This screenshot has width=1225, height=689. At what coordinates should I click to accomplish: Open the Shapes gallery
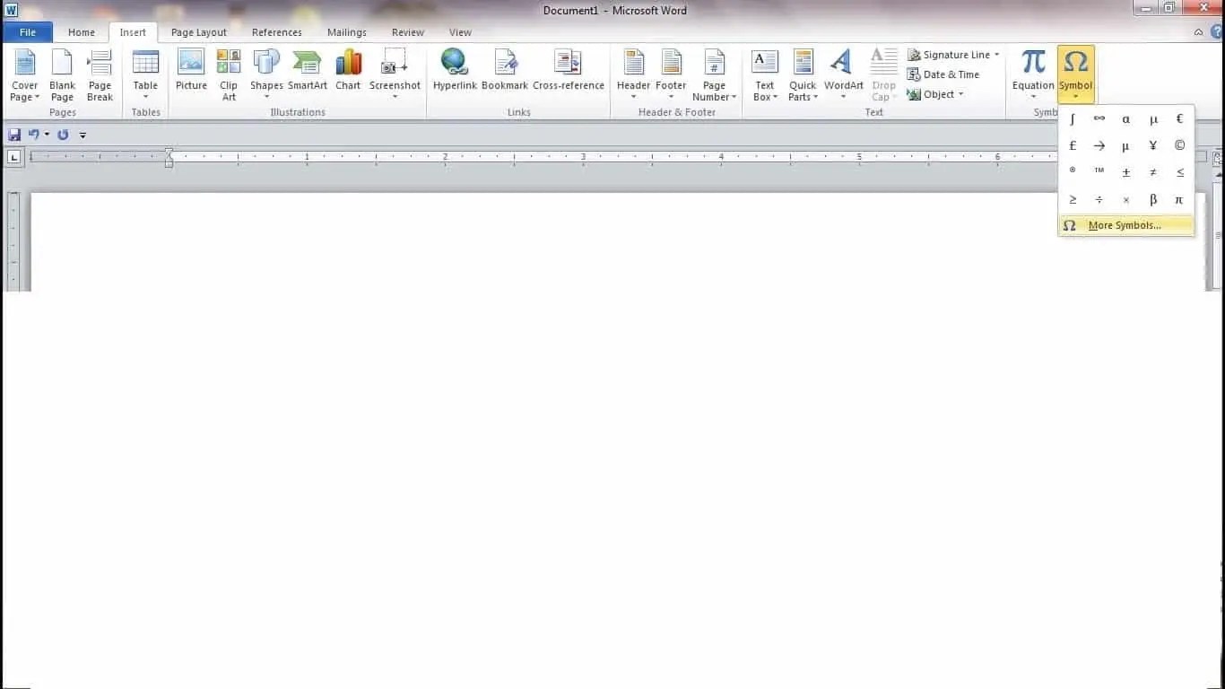266,75
